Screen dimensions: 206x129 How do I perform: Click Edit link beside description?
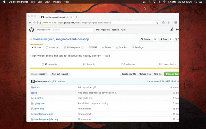tap(108, 56)
